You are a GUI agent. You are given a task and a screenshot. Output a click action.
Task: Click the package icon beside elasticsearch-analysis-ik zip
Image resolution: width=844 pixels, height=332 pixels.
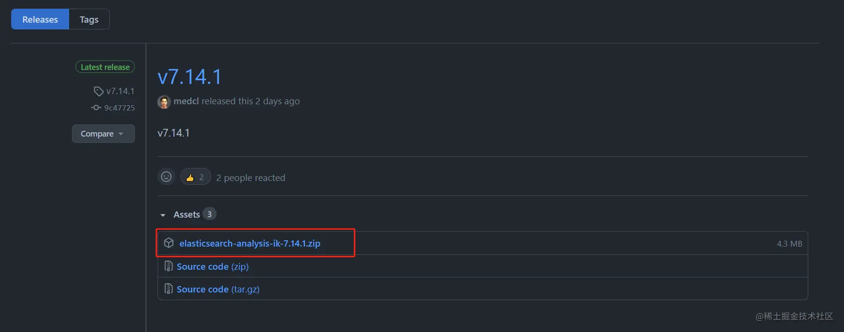169,243
